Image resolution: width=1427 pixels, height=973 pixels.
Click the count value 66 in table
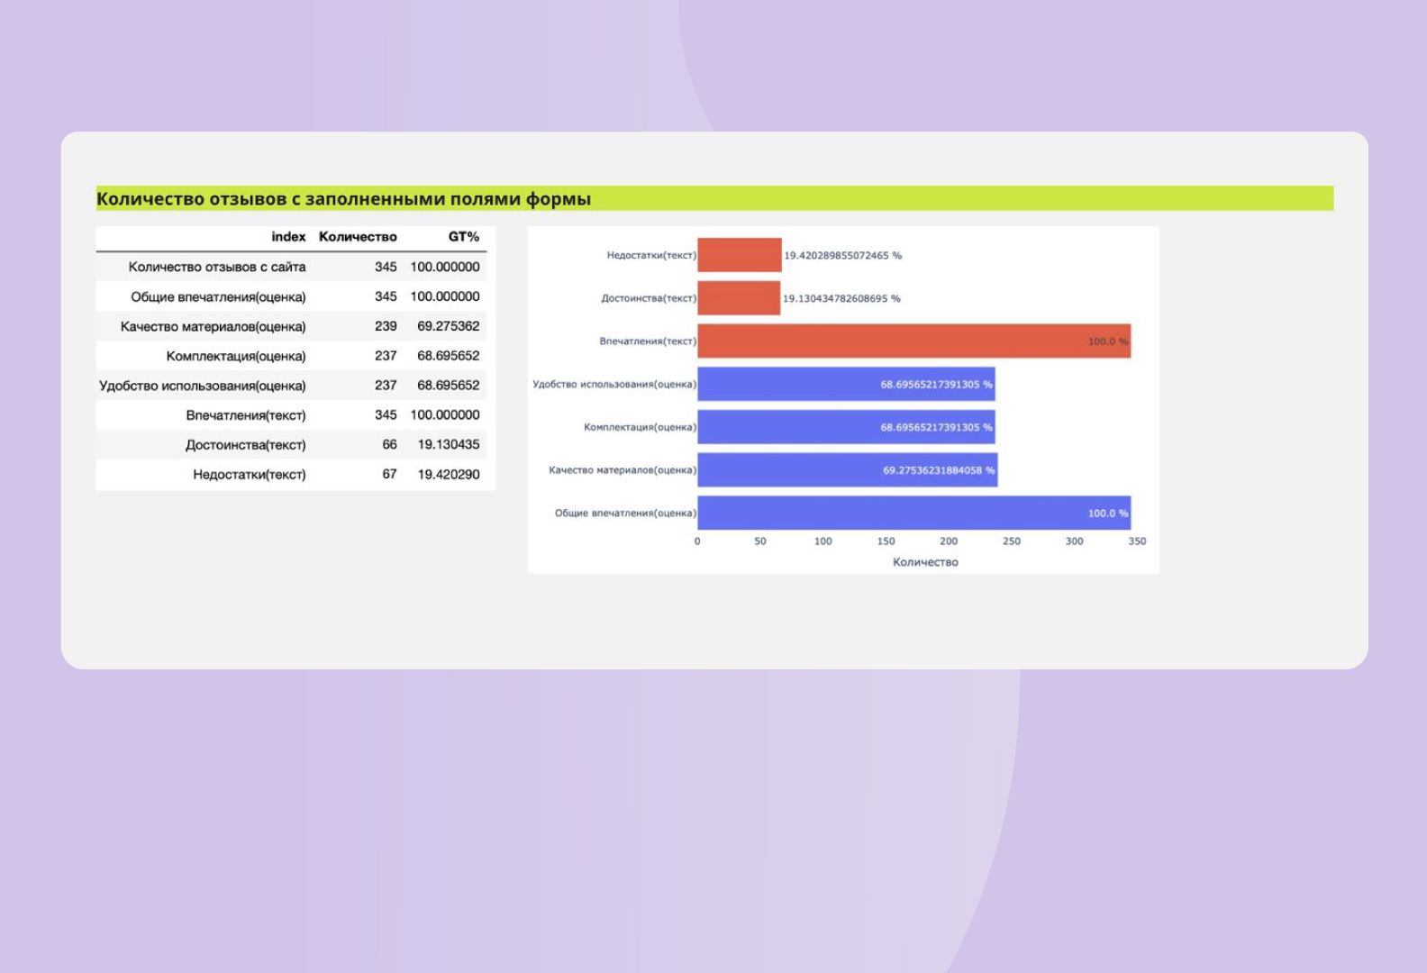click(x=389, y=444)
